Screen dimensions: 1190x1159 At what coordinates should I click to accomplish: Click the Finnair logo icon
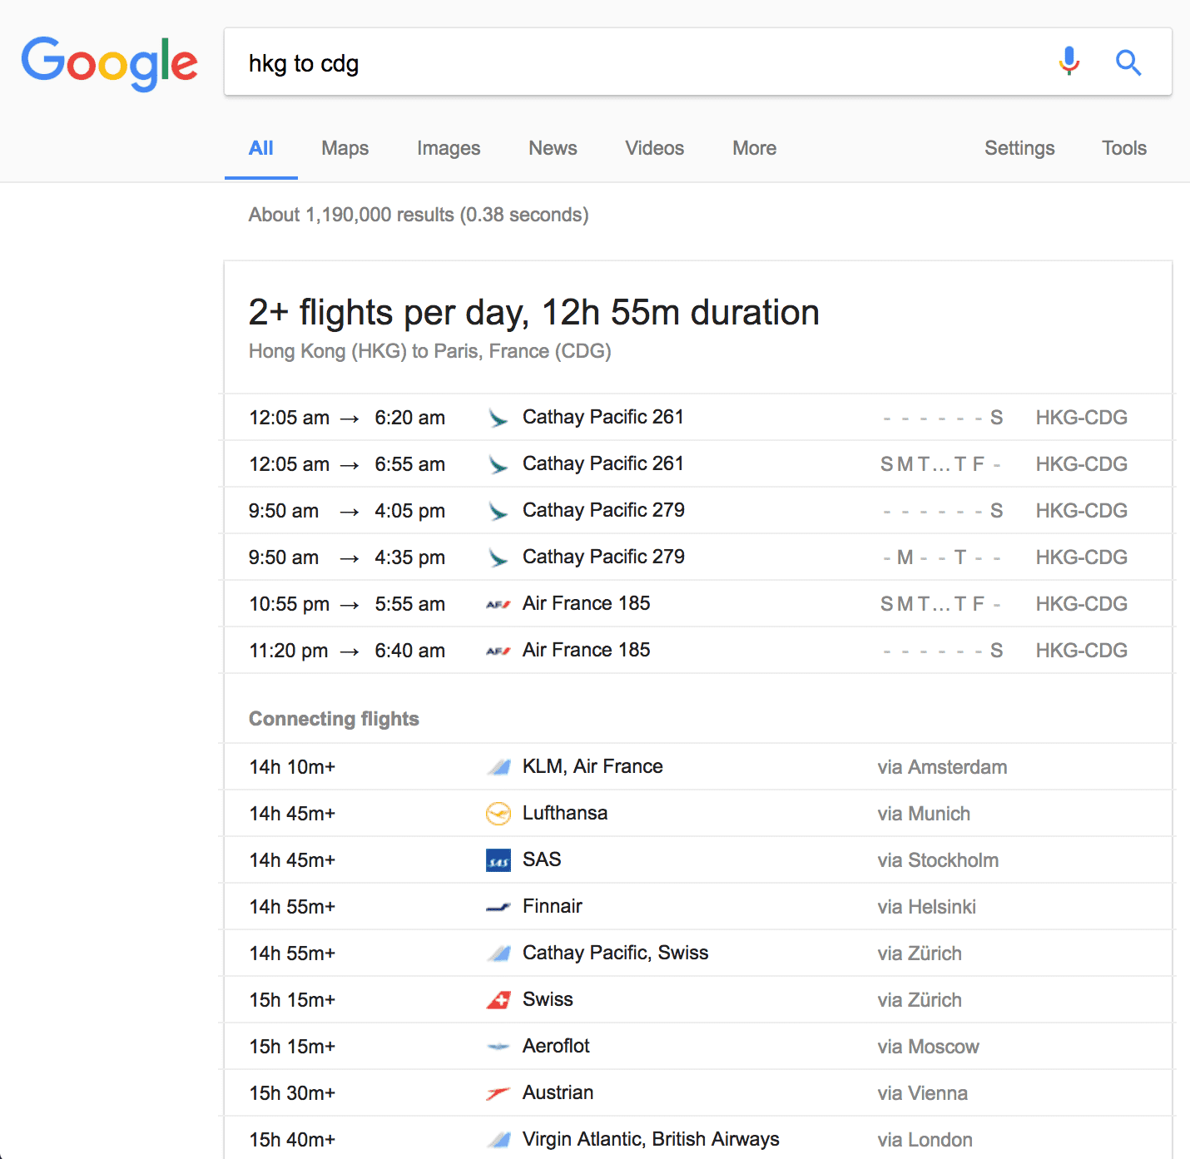[498, 907]
